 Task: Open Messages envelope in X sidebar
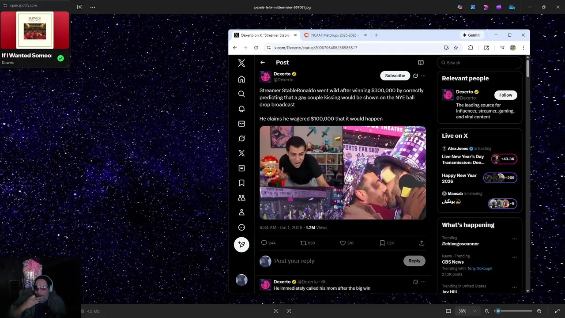point(241,124)
